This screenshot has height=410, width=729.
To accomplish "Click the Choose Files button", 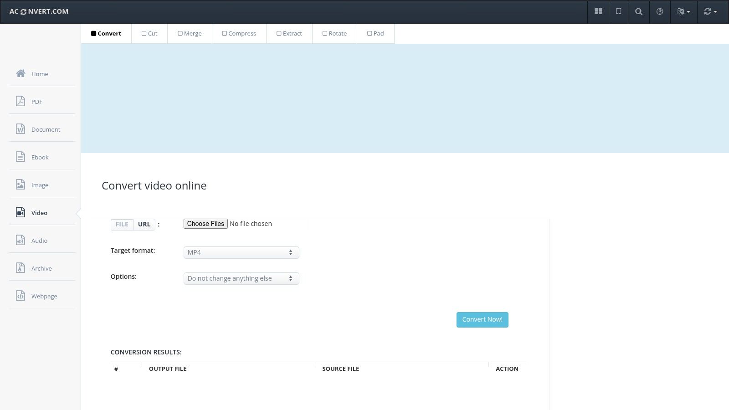I will [x=205, y=224].
